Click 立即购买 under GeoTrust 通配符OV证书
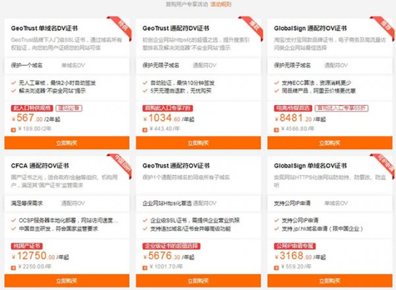396x290 pixels. pos(198,281)
